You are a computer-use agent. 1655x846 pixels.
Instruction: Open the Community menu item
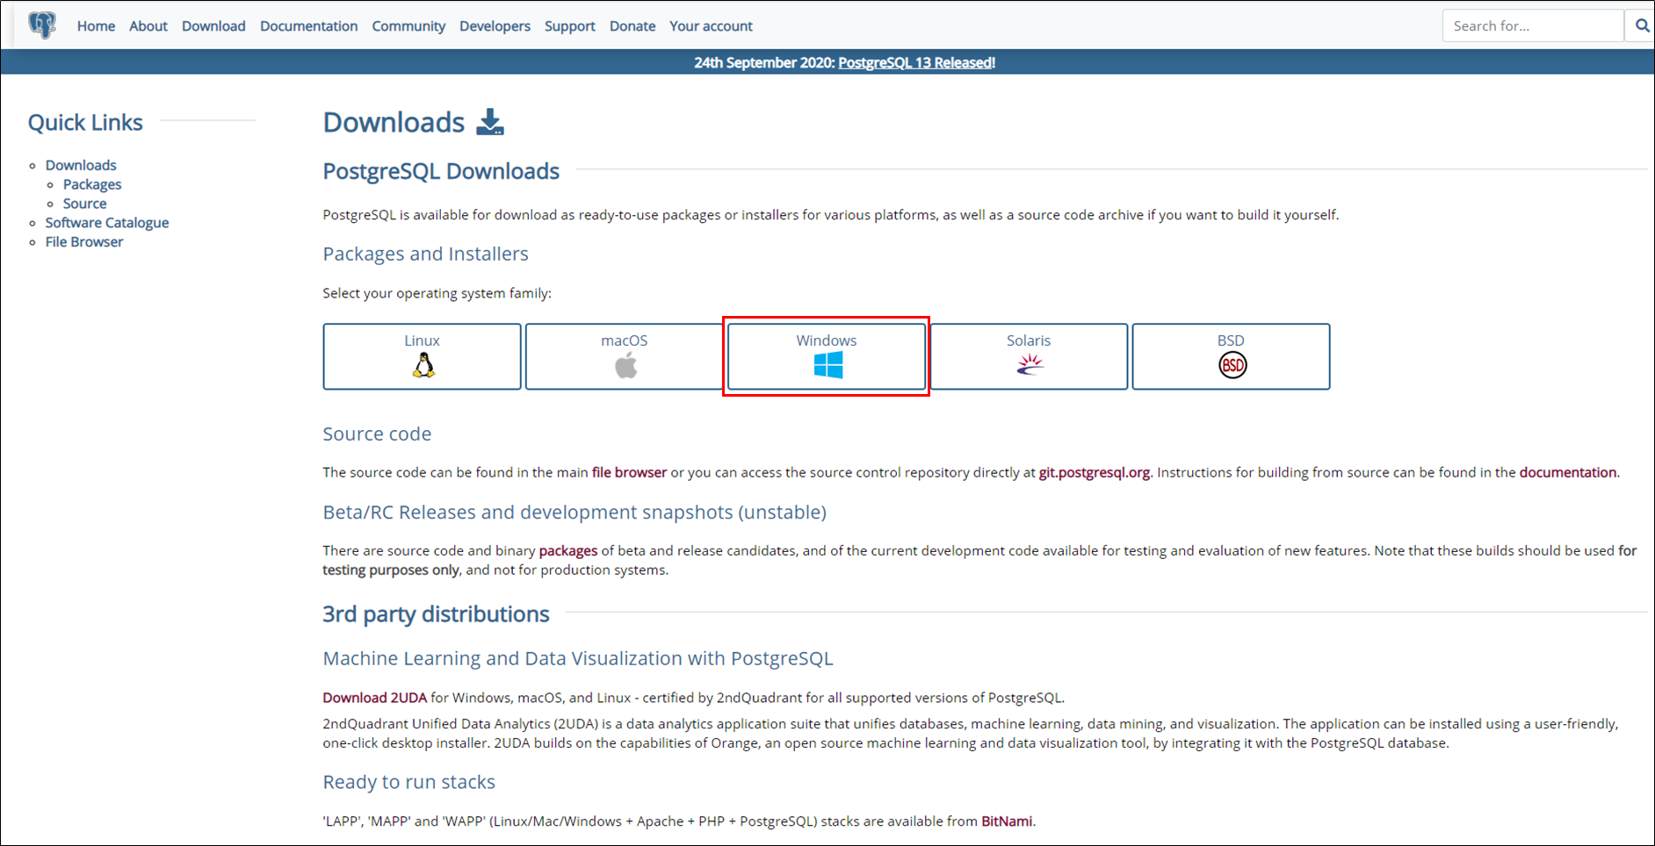coord(408,26)
